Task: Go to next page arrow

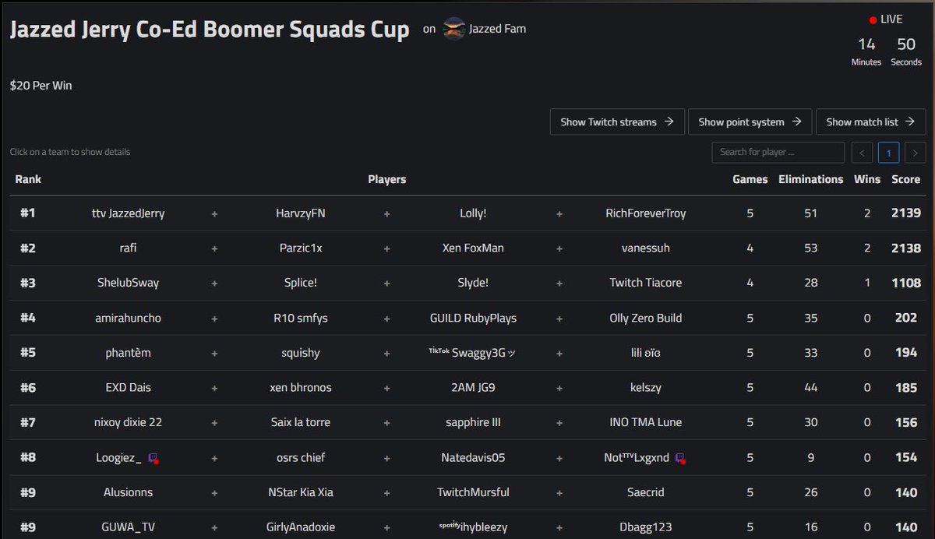Action: pyautogui.click(x=916, y=153)
